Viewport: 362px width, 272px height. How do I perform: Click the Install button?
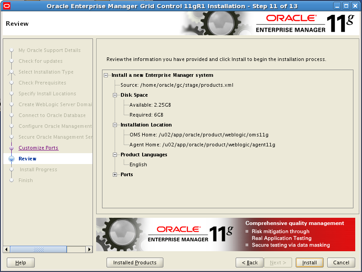(x=309, y=263)
